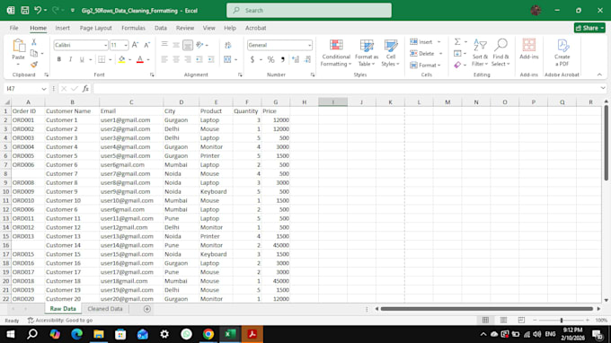Open the Cleaned Data sheet tab
611x343 pixels.
tap(105, 309)
